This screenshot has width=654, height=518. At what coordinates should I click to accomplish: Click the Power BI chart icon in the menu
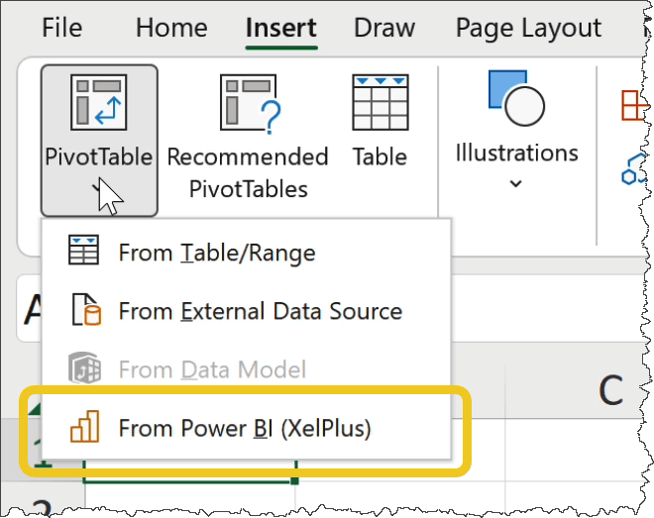coord(83,428)
